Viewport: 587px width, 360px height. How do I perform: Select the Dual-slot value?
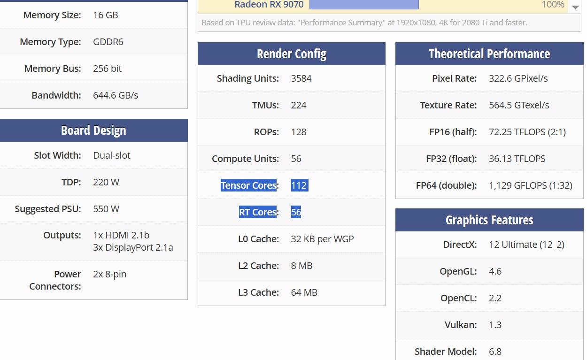(x=112, y=155)
